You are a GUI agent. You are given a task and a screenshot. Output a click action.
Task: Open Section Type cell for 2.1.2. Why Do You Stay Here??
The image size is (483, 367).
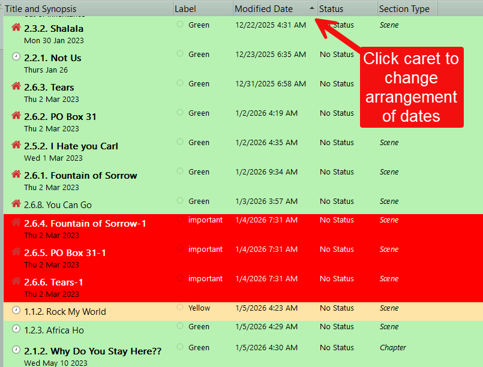[x=393, y=348]
